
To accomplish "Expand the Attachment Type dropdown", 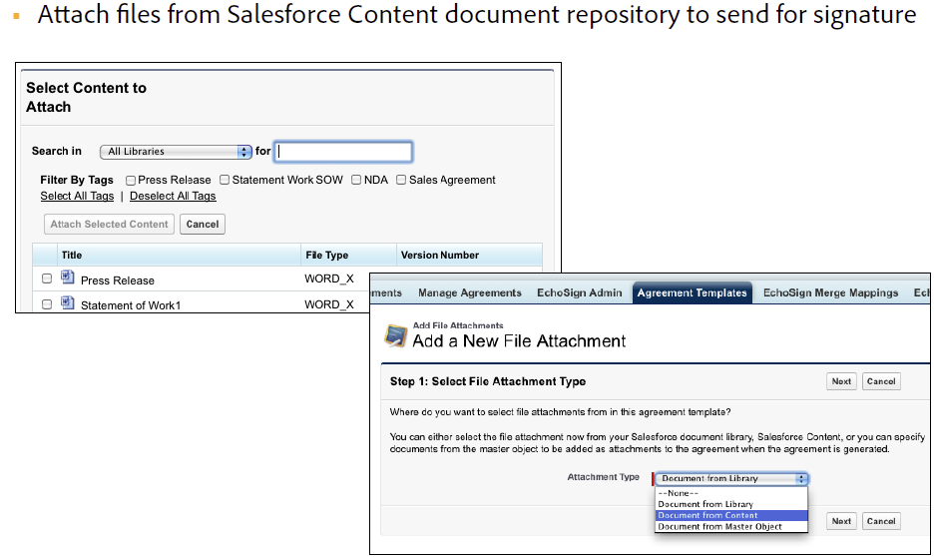I will (731, 479).
